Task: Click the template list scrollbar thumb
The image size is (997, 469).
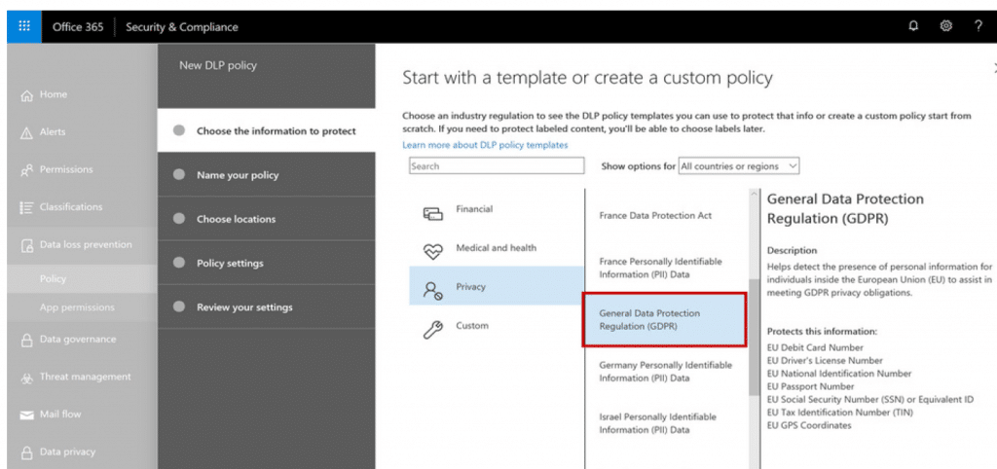Action: 754,336
